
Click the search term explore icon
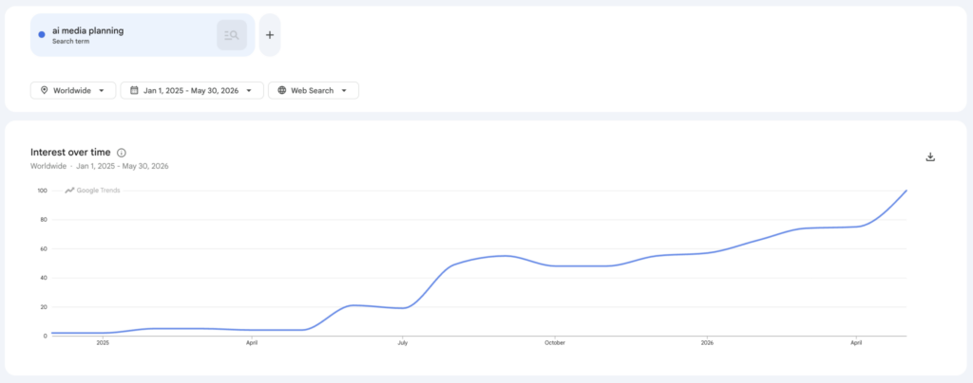232,35
